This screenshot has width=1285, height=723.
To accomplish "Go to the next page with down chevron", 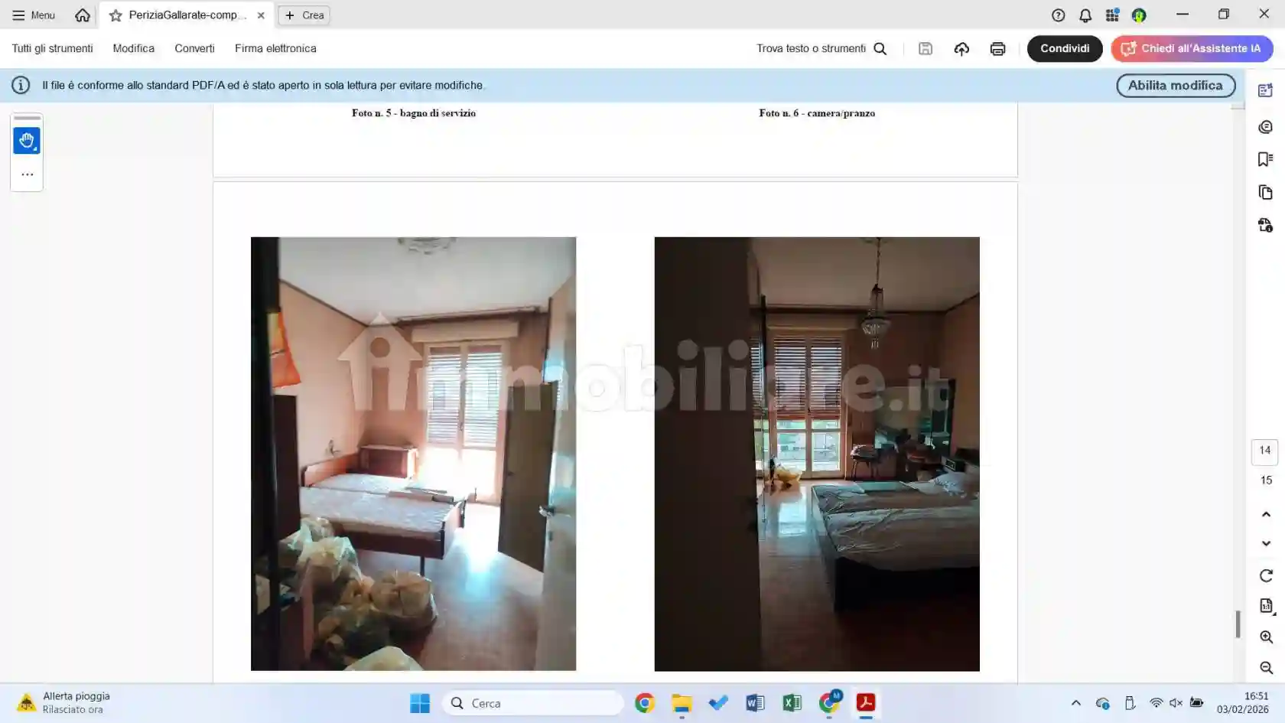I will [1266, 544].
